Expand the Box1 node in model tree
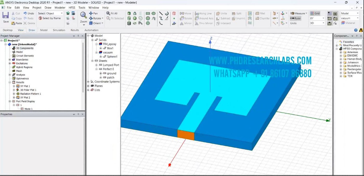The width and height of the screenshot is (364, 176). click(x=101, y=48)
